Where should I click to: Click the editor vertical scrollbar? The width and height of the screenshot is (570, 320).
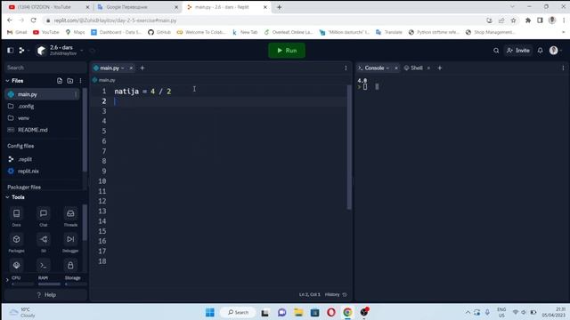pyautogui.click(x=349, y=147)
